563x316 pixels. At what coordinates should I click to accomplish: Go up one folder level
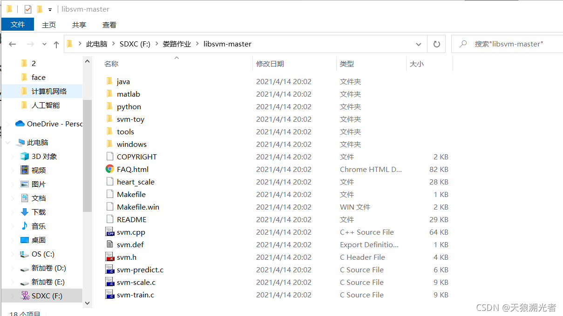56,44
